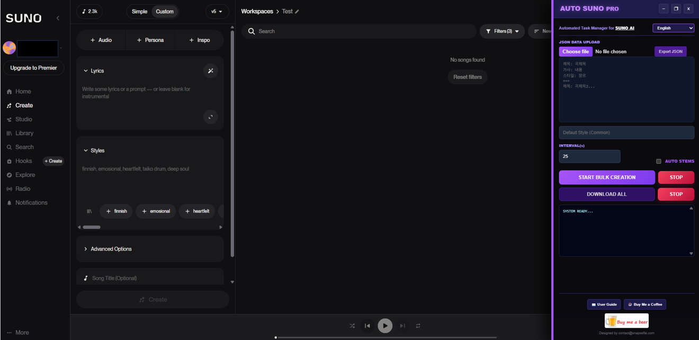Viewport: 699px width, 340px height.
Task: Click Stop beside Download All
Action: click(x=676, y=194)
